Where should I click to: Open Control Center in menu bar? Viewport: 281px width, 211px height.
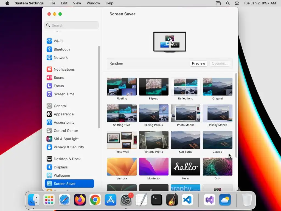click(237, 3)
